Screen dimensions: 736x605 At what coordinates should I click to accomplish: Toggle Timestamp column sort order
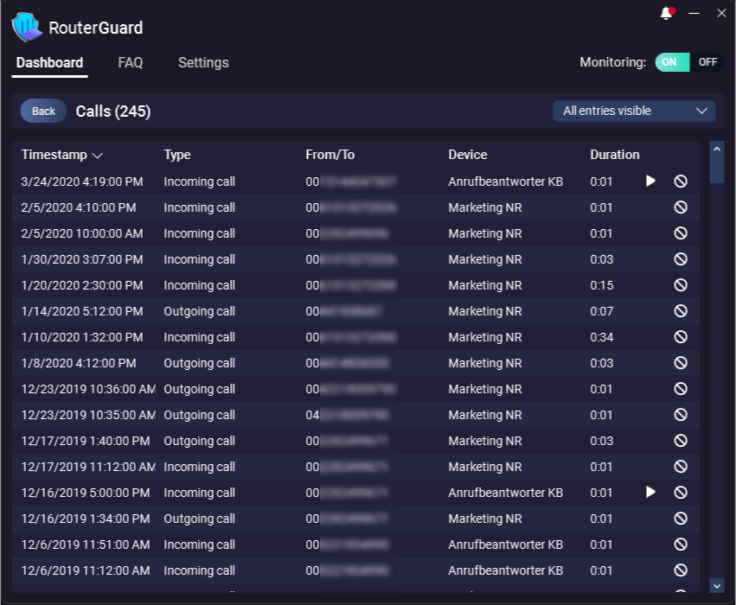pyautogui.click(x=97, y=155)
